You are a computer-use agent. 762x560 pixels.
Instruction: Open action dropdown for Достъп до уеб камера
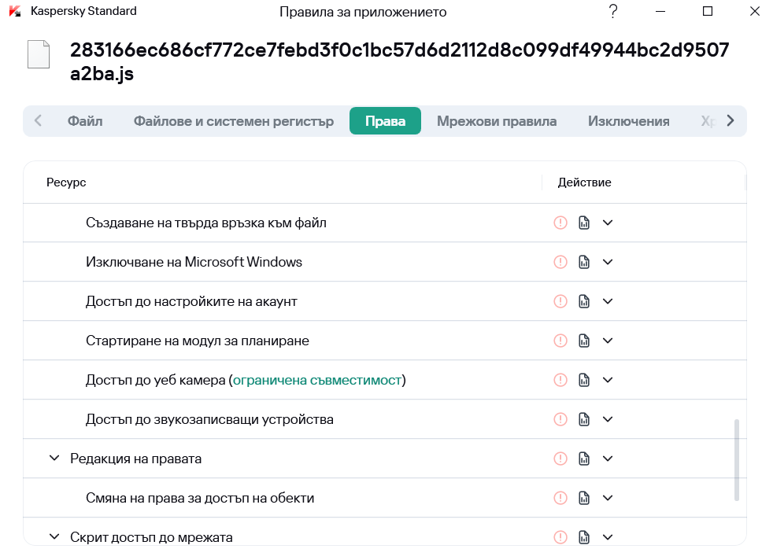608,380
